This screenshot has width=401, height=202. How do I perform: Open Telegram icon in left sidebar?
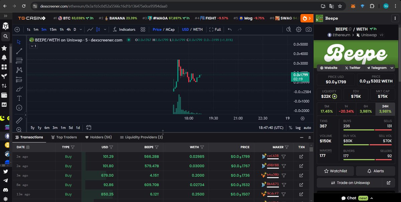coord(6,180)
